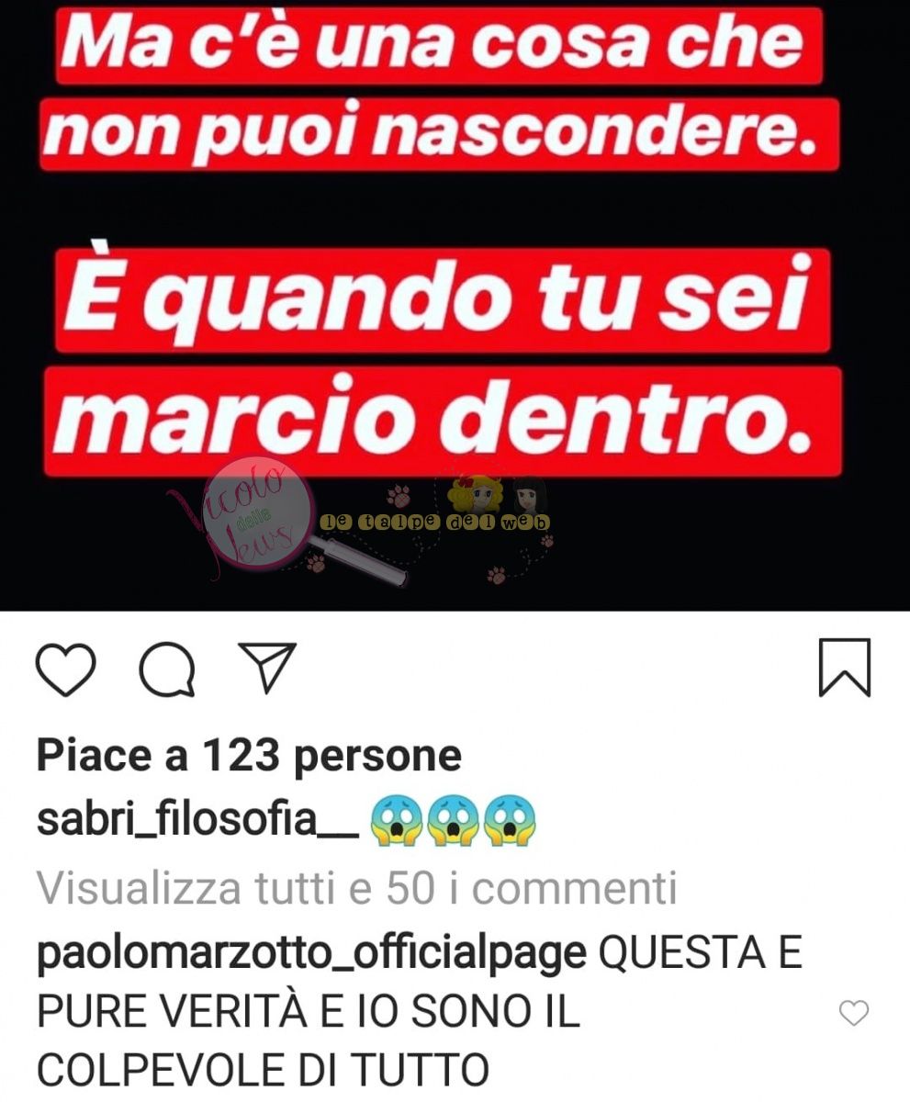Open the sabri_filosofia__ profile
Screen dimensions: 910x1102
pos(196,821)
